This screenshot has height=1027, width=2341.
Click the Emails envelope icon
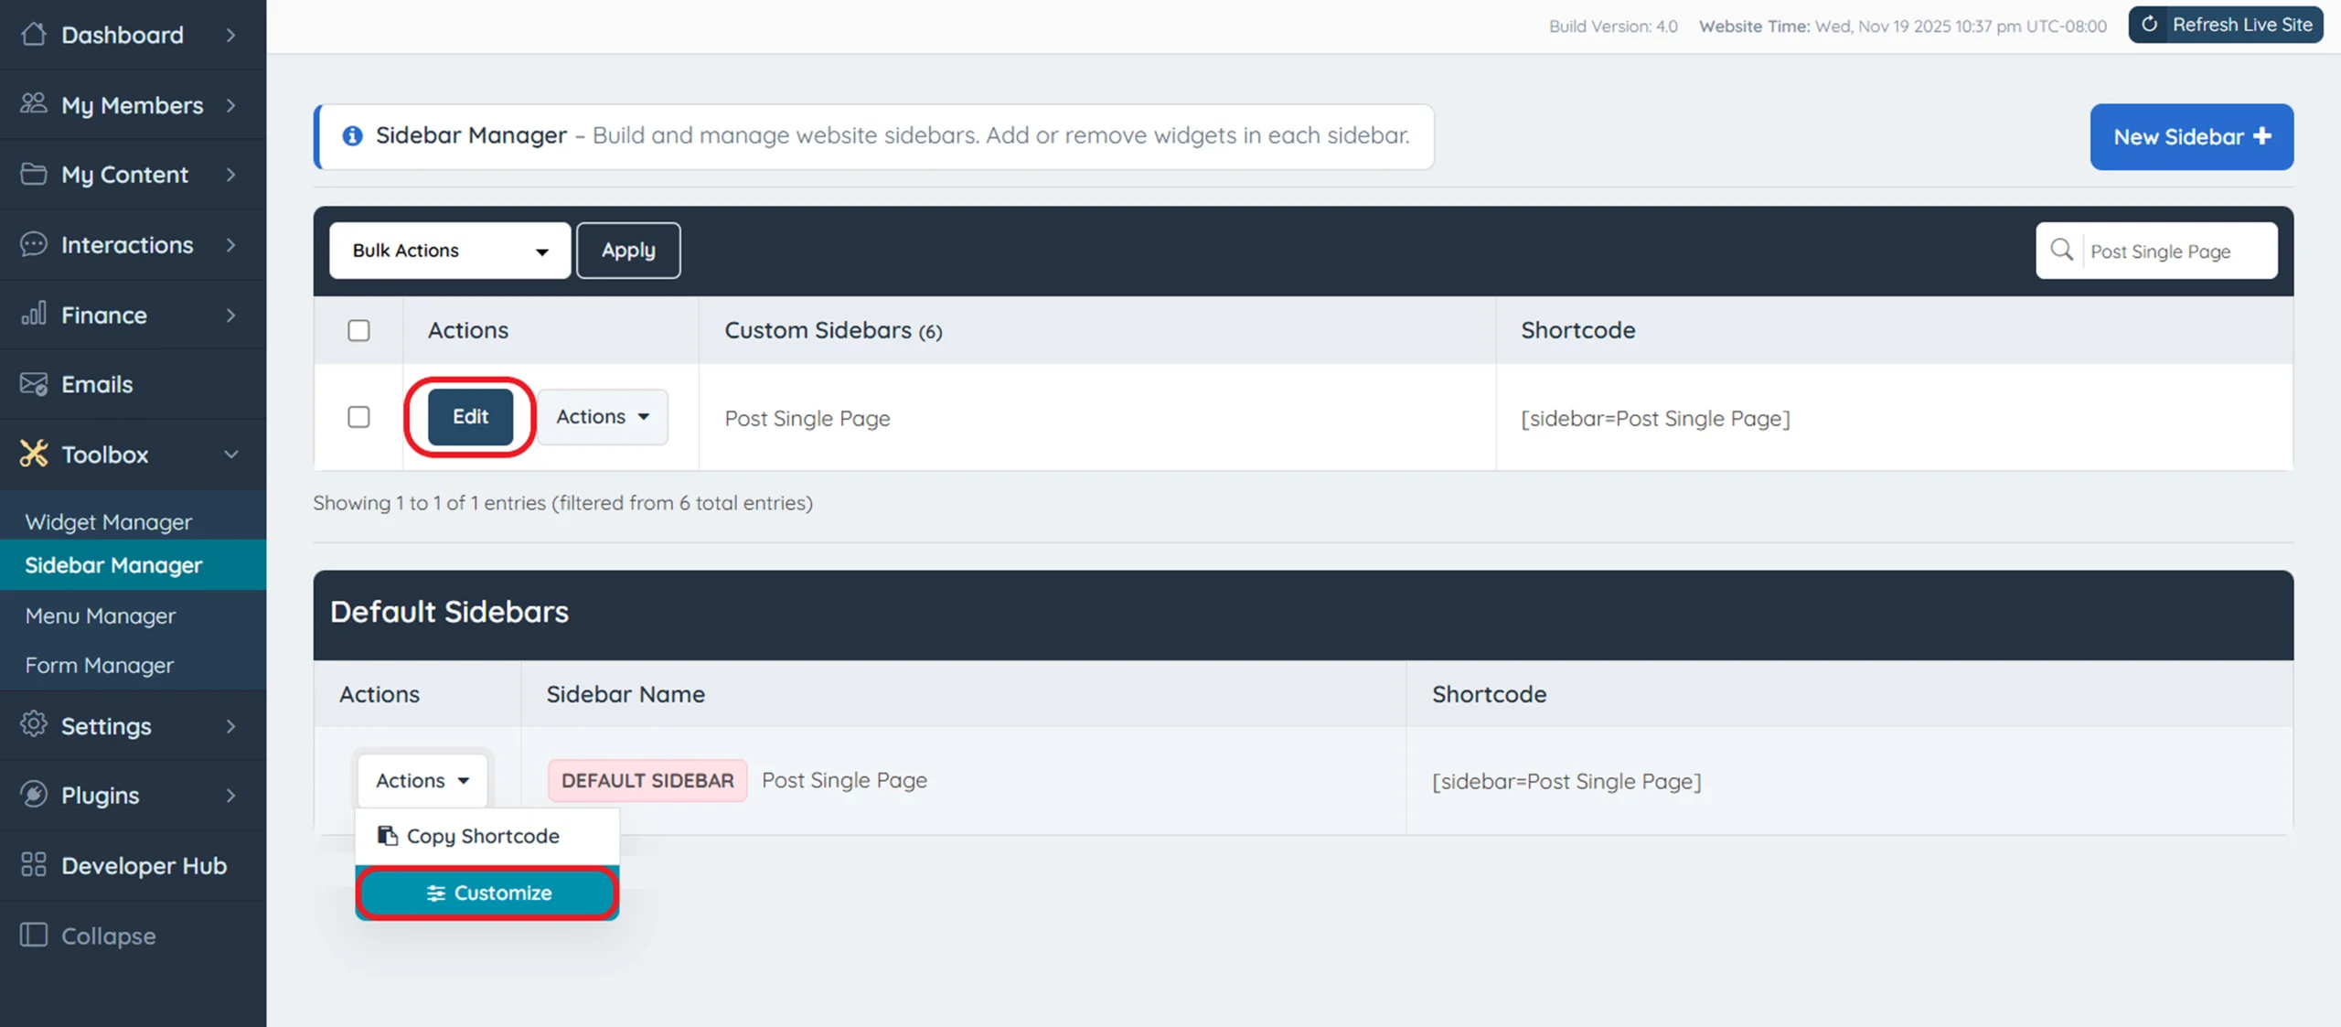(34, 384)
